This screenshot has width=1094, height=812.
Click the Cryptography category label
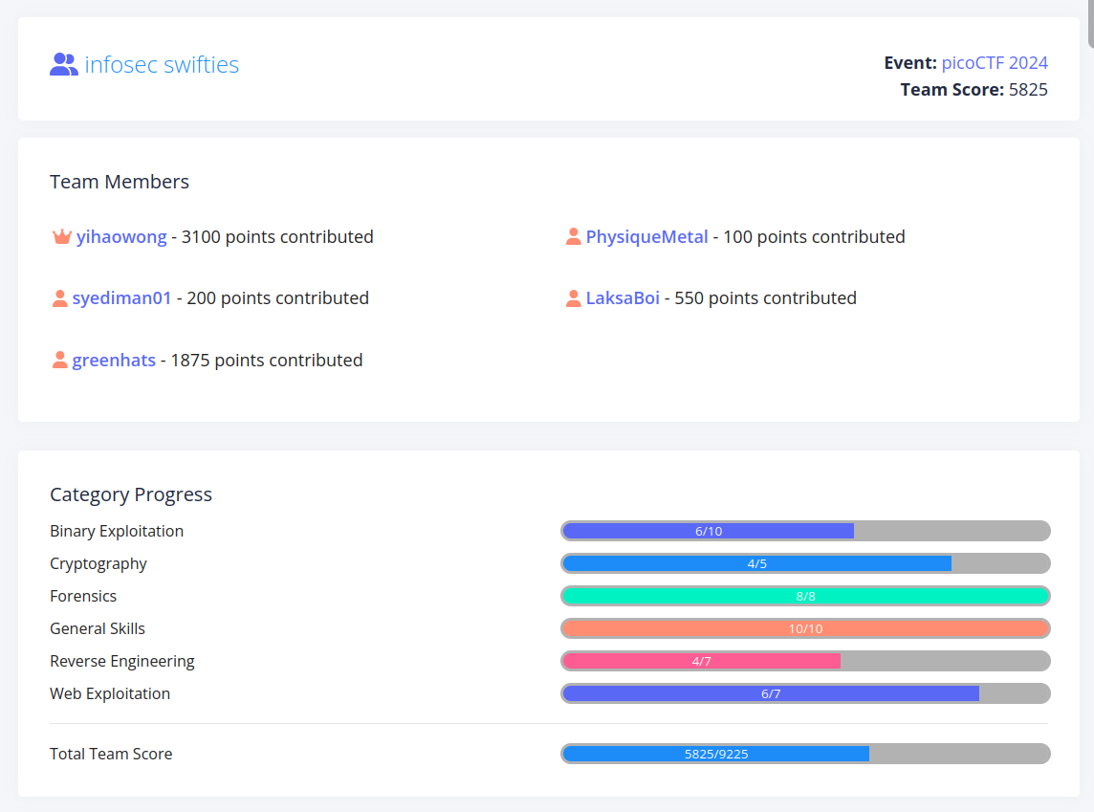coord(98,563)
